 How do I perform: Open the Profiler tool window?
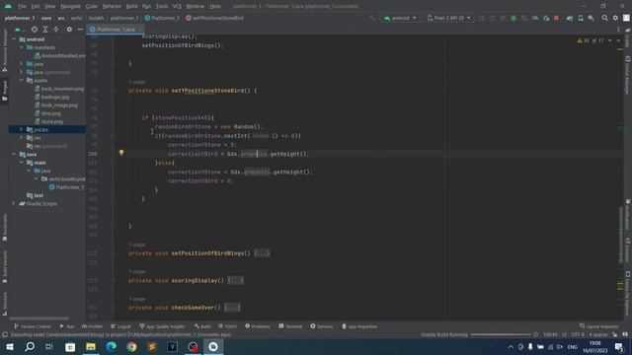tap(92, 326)
